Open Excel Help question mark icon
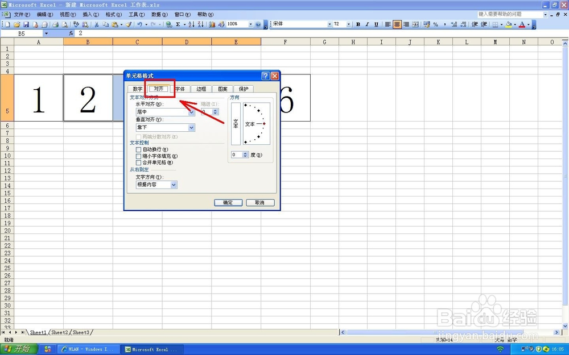Screen dimensions: 569x355 click(x=258, y=24)
